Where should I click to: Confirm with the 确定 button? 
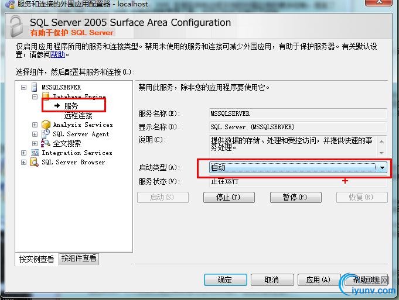click(x=225, y=280)
